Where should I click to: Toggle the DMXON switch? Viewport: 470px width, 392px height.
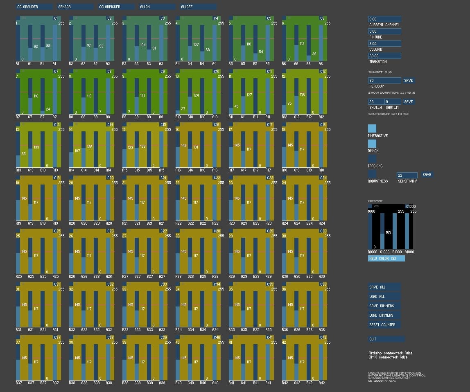pos(372,144)
